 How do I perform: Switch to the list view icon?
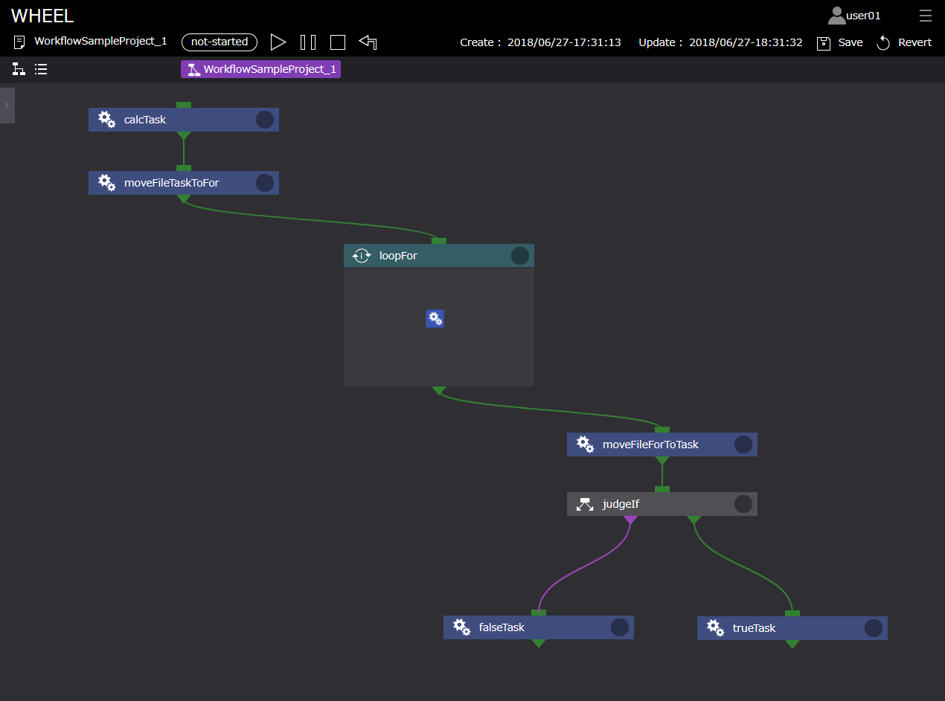pos(41,69)
